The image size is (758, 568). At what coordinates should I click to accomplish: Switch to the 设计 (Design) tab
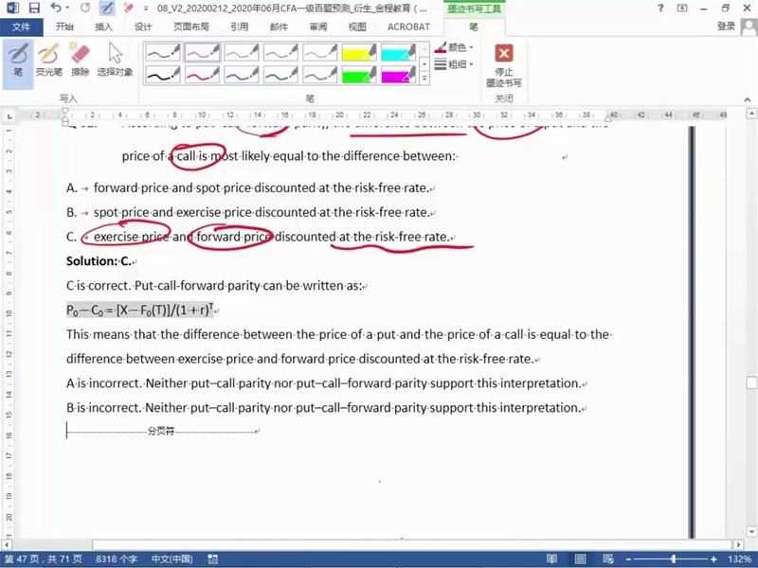coord(143,27)
